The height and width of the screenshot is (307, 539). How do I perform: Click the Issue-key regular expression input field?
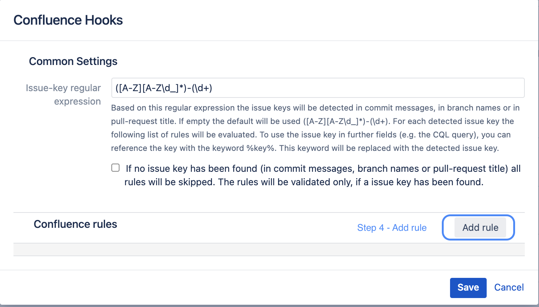pyautogui.click(x=318, y=88)
